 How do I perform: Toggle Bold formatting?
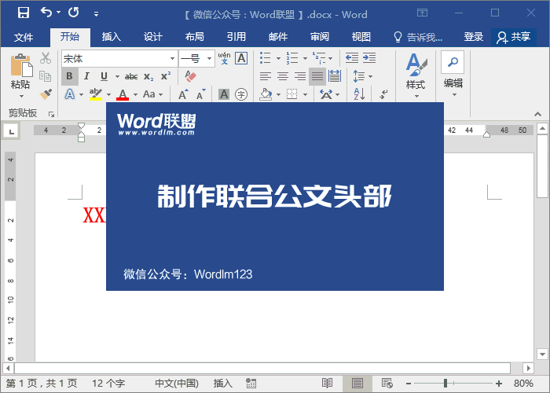(69, 76)
